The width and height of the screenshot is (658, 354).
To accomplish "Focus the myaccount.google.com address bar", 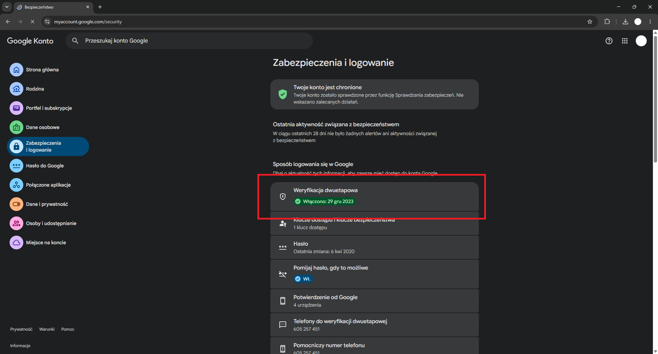I will tap(319, 22).
